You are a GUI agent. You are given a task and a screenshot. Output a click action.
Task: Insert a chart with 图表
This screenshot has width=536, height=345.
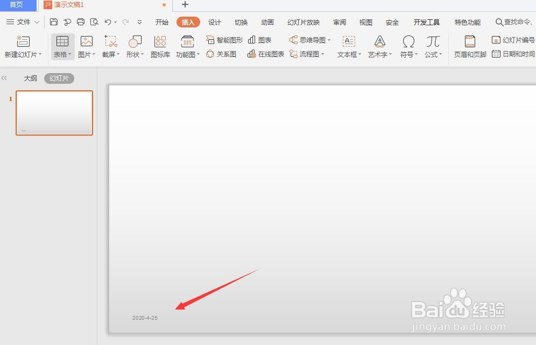coord(260,40)
